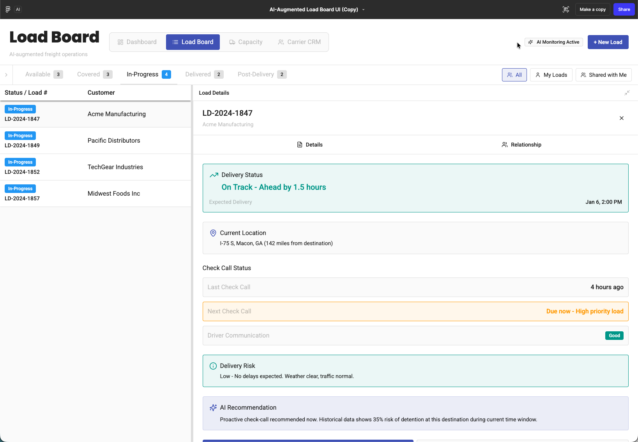Open the Relationship tab
Image resolution: width=638 pixels, height=442 pixels.
click(521, 145)
